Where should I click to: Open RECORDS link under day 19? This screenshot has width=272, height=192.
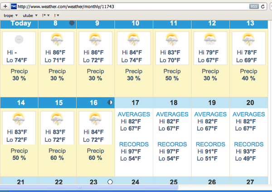click(x=210, y=144)
